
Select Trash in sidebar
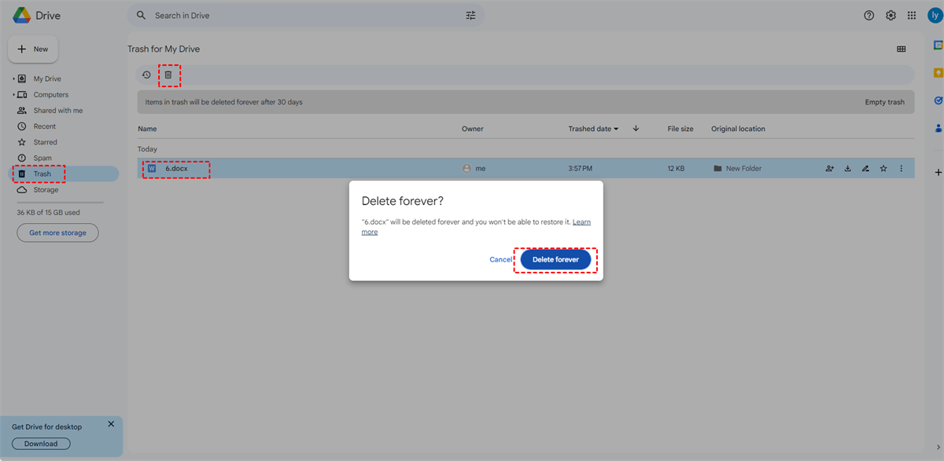click(x=63, y=174)
